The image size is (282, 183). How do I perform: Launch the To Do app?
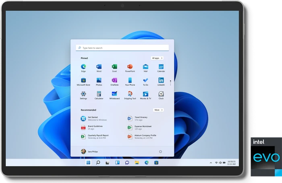tap(145, 82)
